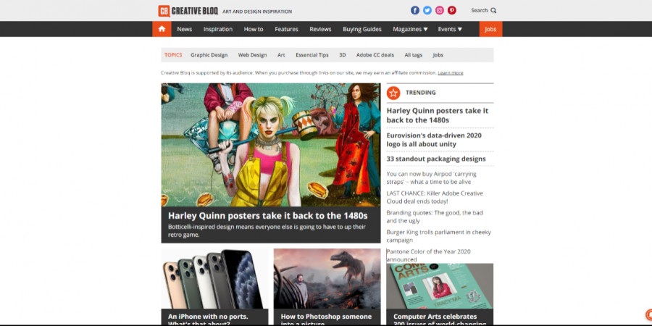This screenshot has width=652, height=326.
Task: Select the Art topic
Action: tap(282, 55)
